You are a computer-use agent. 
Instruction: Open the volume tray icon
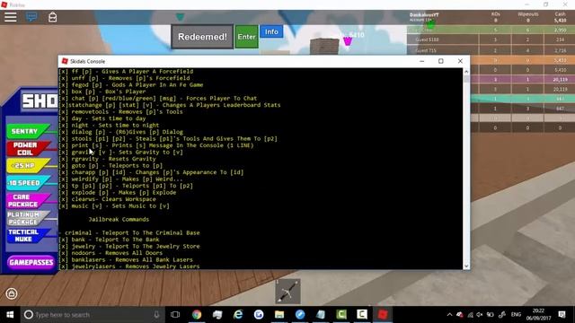point(480,315)
